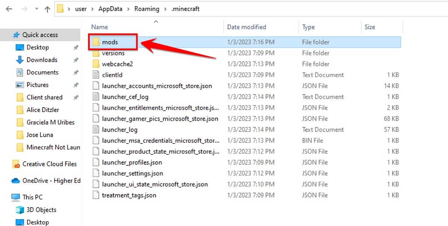This screenshot has height=226, width=448.
Task: Select launcher_ui_state_microsoft_store.json file
Action: [x=155, y=184]
